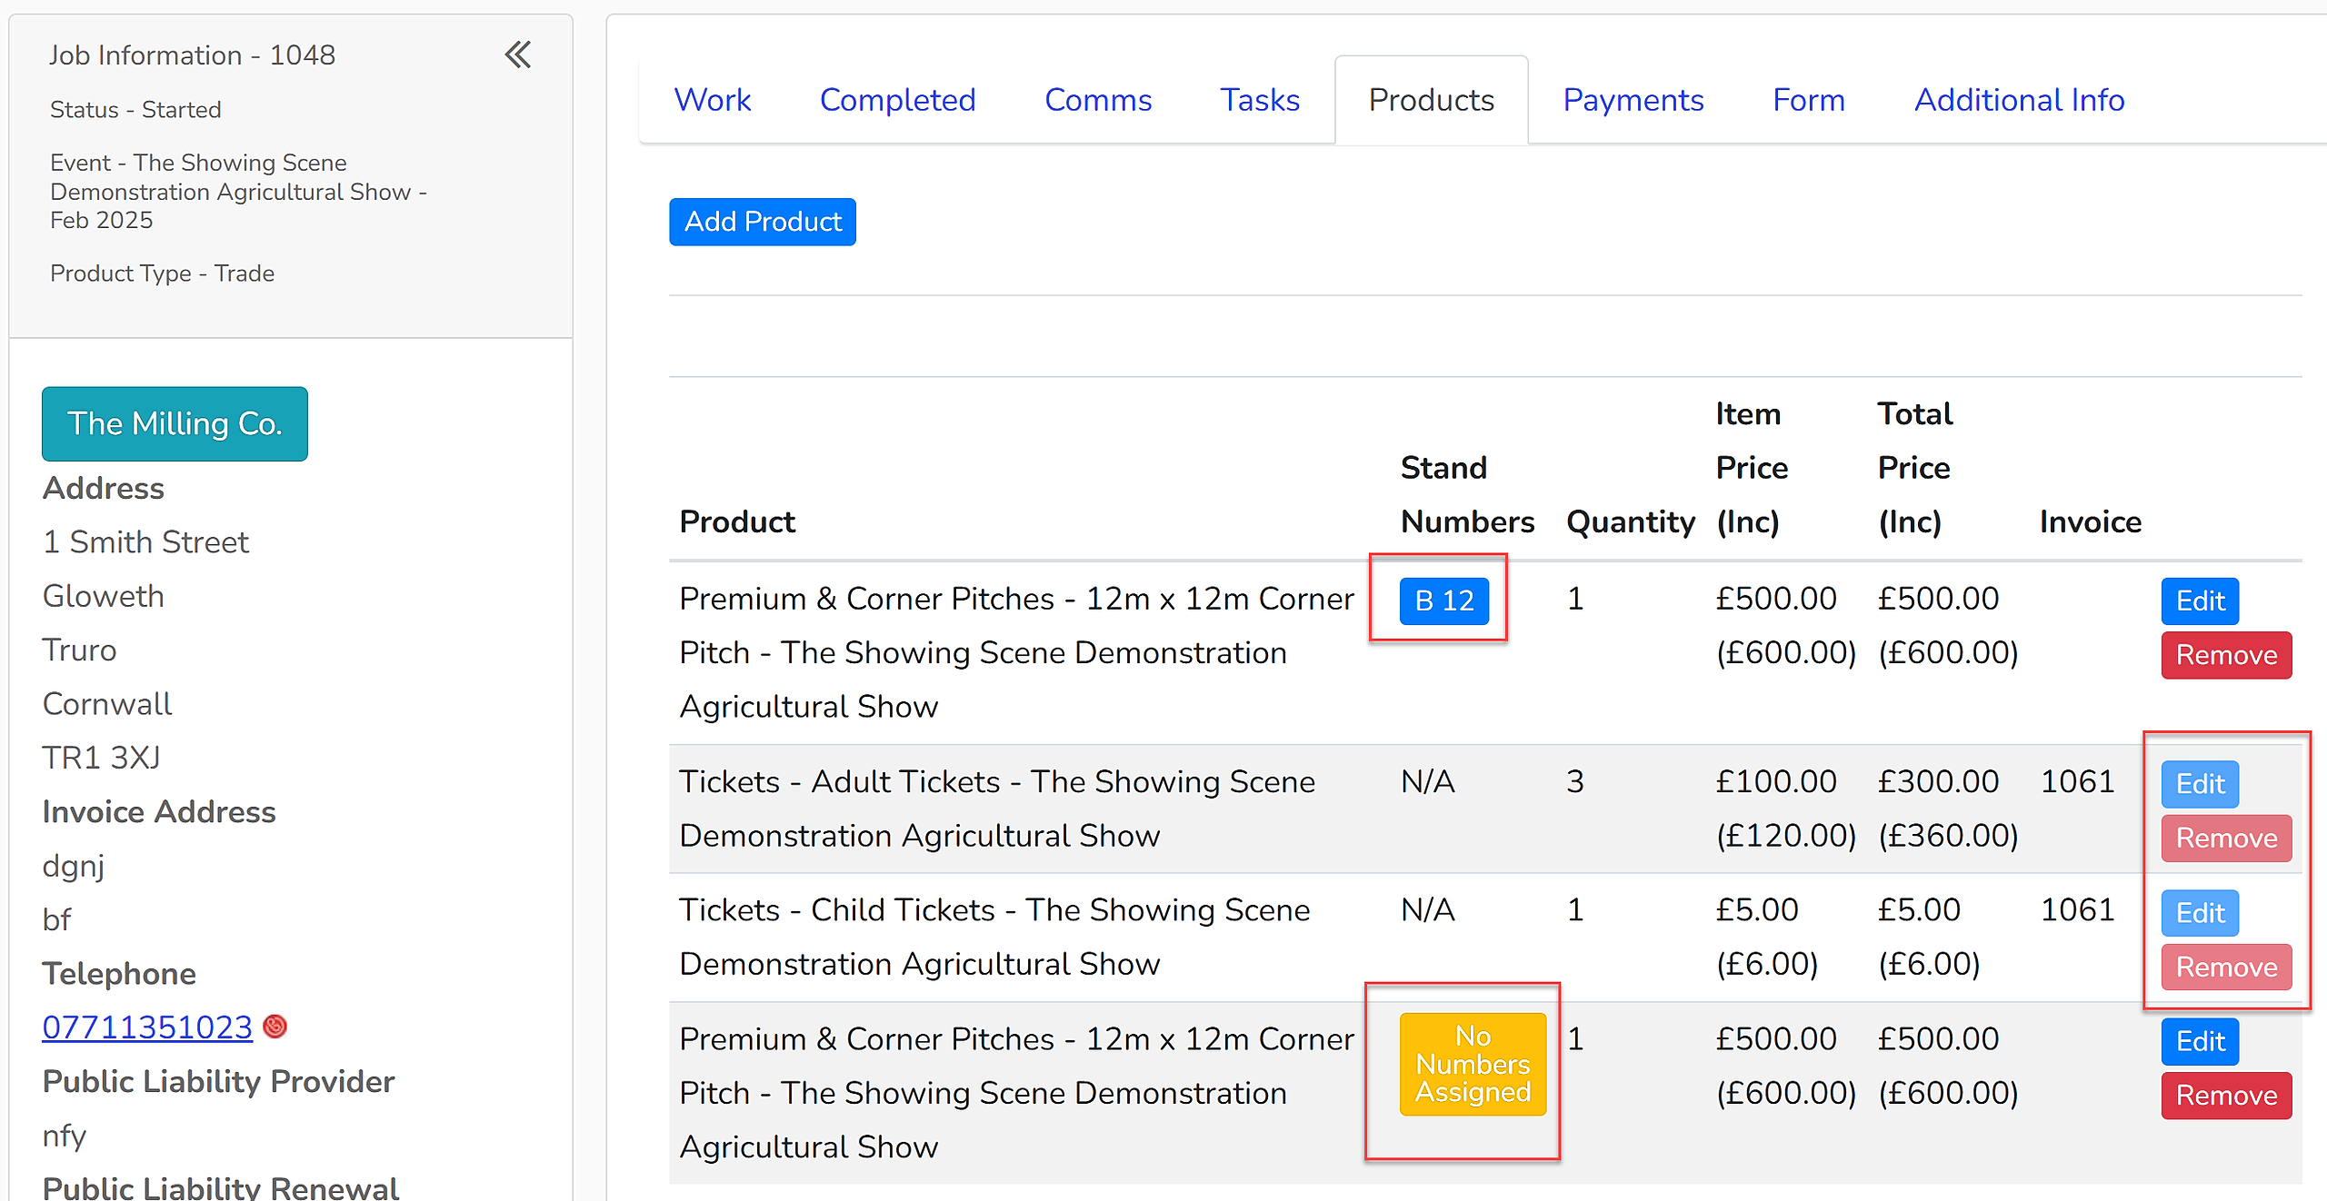
Task: Switch to the Form tab
Action: [x=1809, y=100]
